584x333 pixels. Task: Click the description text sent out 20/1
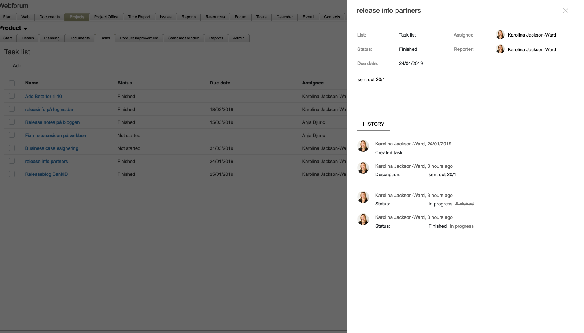click(371, 79)
